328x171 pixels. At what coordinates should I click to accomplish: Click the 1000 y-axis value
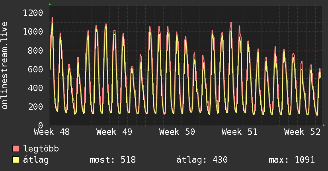click(x=33, y=32)
